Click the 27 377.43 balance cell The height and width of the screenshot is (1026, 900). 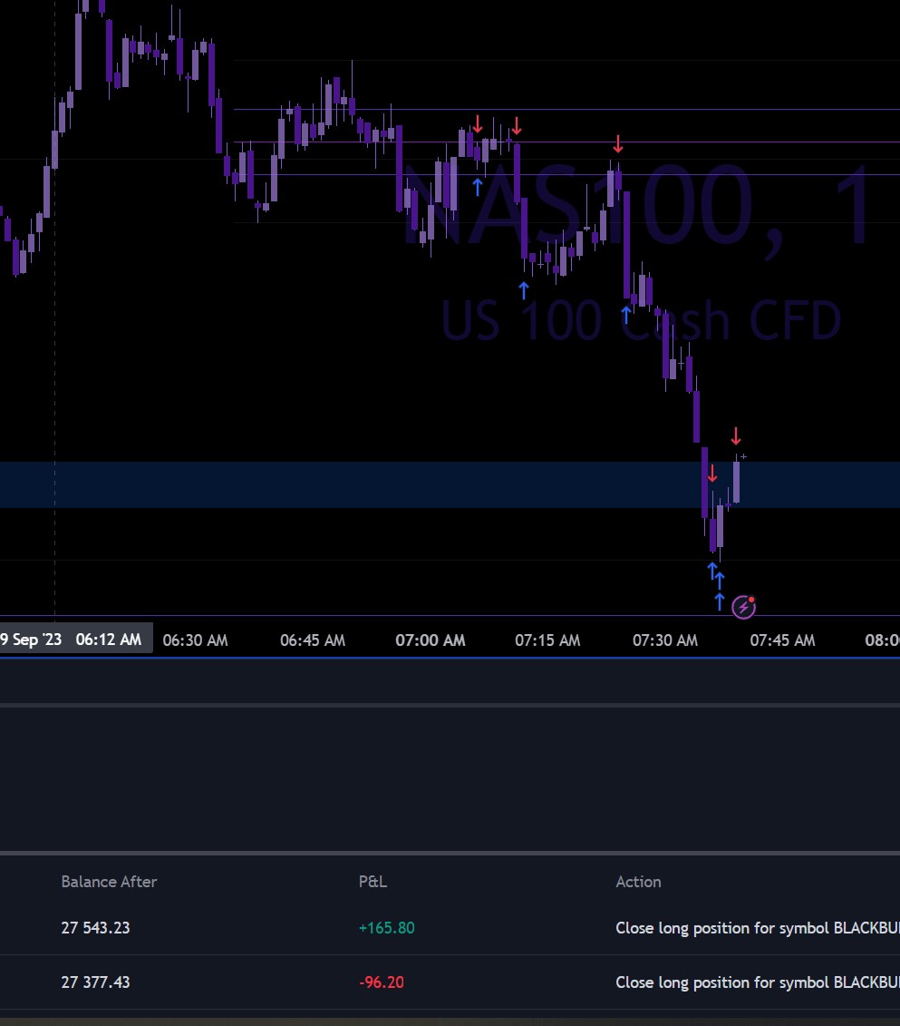(x=95, y=982)
